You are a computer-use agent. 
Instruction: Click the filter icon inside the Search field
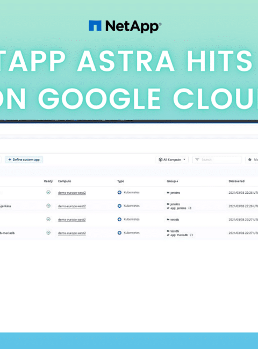pos(197,159)
